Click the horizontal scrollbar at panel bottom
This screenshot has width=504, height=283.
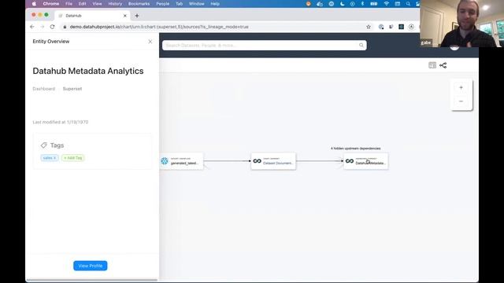92,280
